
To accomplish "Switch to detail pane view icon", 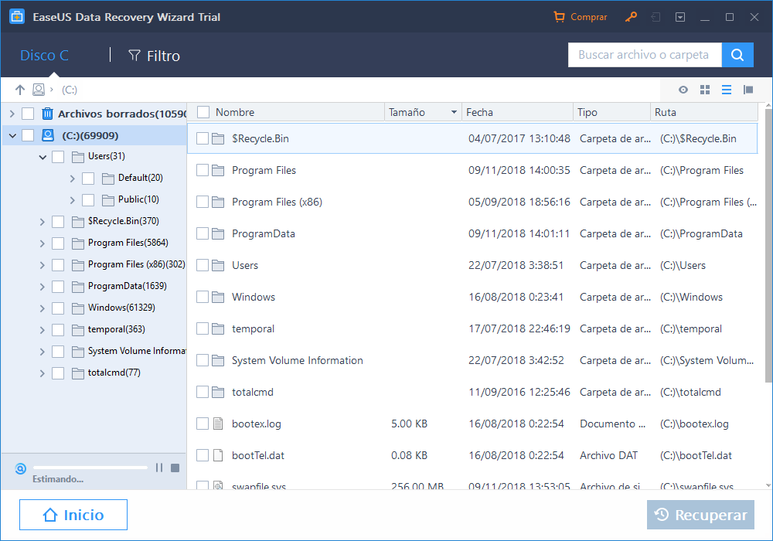I will [x=748, y=90].
